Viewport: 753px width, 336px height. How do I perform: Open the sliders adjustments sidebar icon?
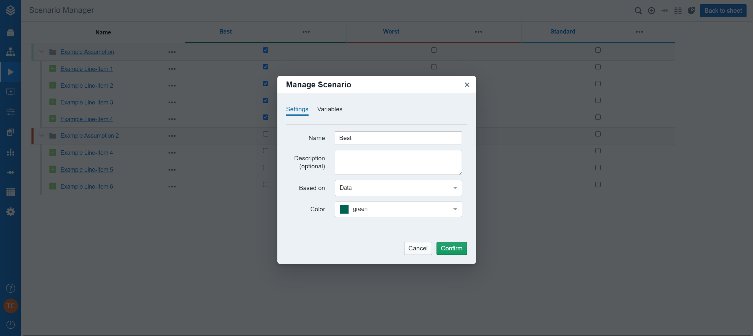(x=11, y=112)
